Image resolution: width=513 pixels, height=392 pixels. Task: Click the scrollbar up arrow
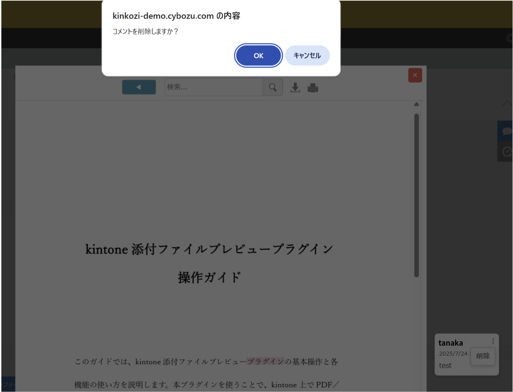coord(417,104)
